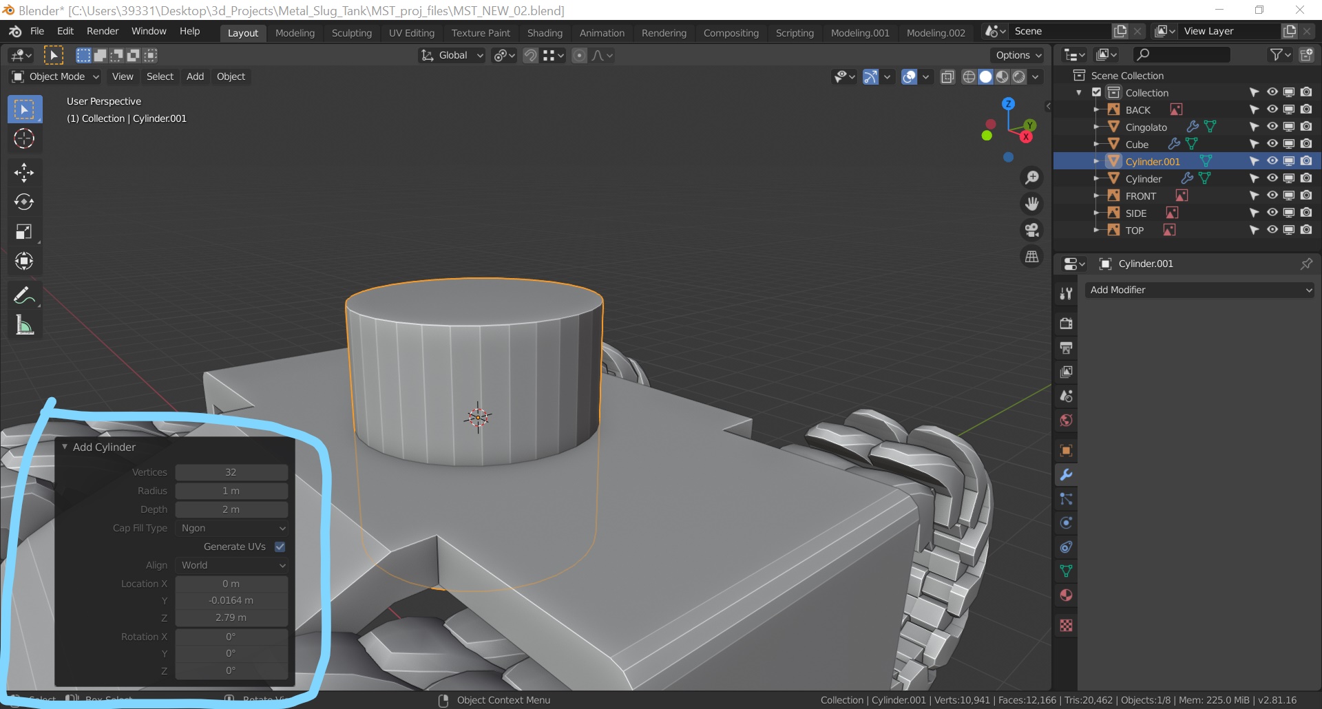
Task: Open the Material properties tab
Action: (x=1066, y=595)
